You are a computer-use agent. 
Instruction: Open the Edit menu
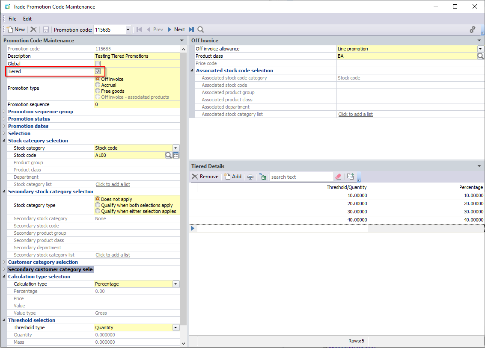tap(27, 19)
